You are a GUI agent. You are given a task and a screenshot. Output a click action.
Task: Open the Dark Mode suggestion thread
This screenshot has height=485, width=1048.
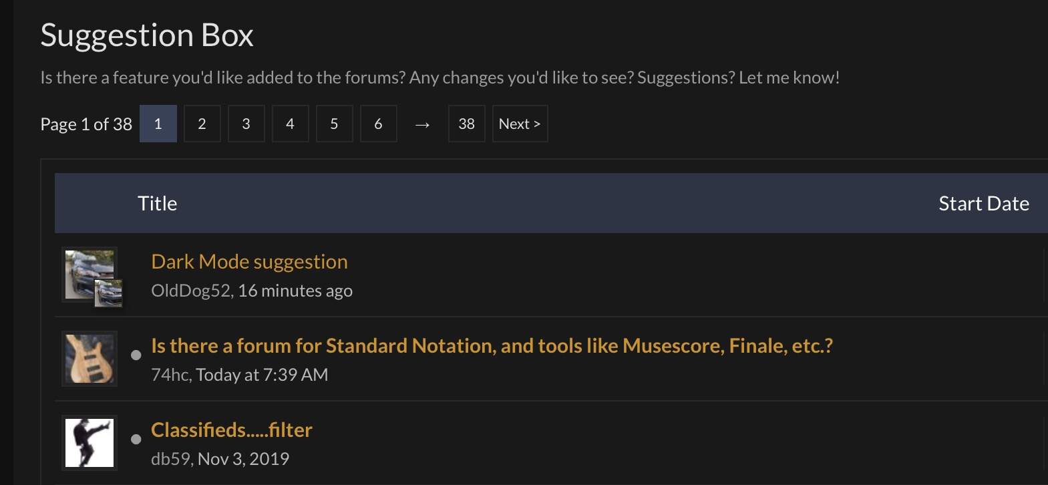point(249,261)
